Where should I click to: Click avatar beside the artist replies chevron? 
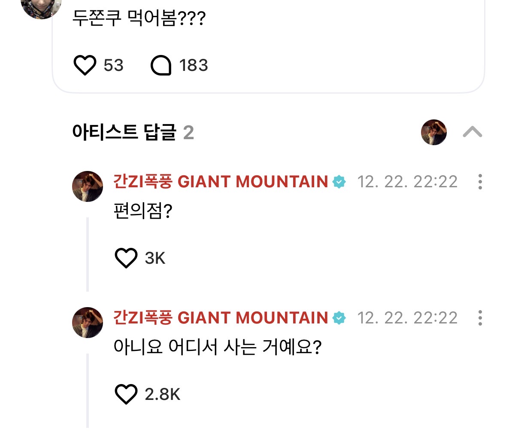(x=433, y=132)
